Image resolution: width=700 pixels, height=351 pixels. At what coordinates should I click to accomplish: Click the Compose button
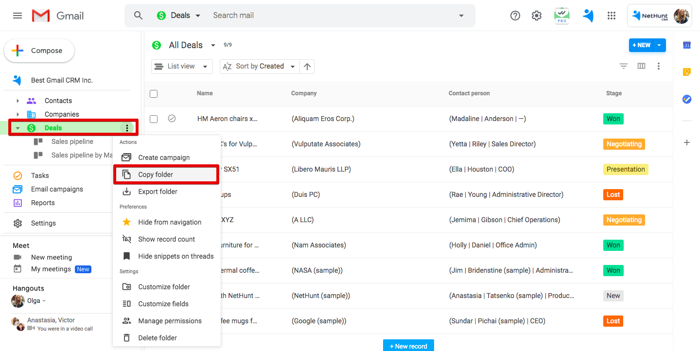pos(39,51)
